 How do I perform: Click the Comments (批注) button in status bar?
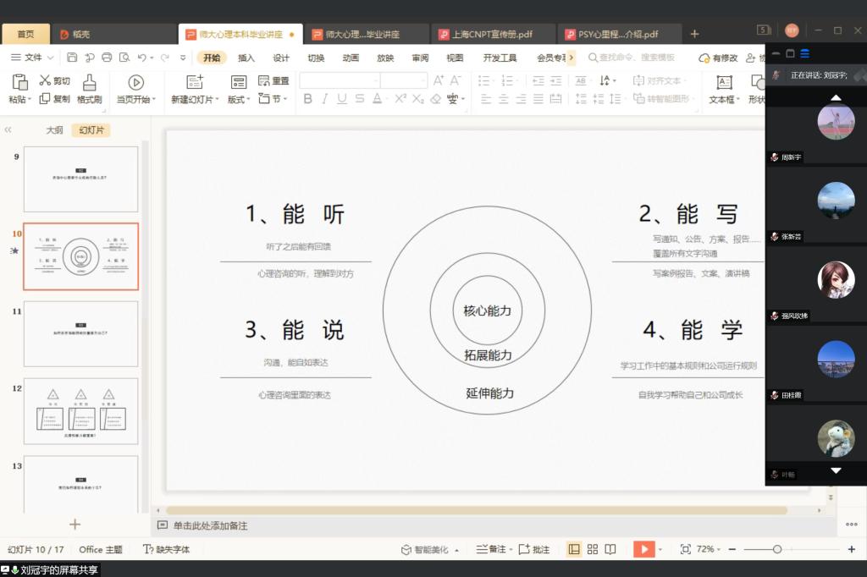[x=534, y=549]
